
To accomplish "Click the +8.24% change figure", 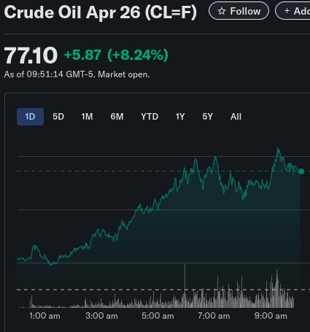I will pyautogui.click(x=138, y=55).
